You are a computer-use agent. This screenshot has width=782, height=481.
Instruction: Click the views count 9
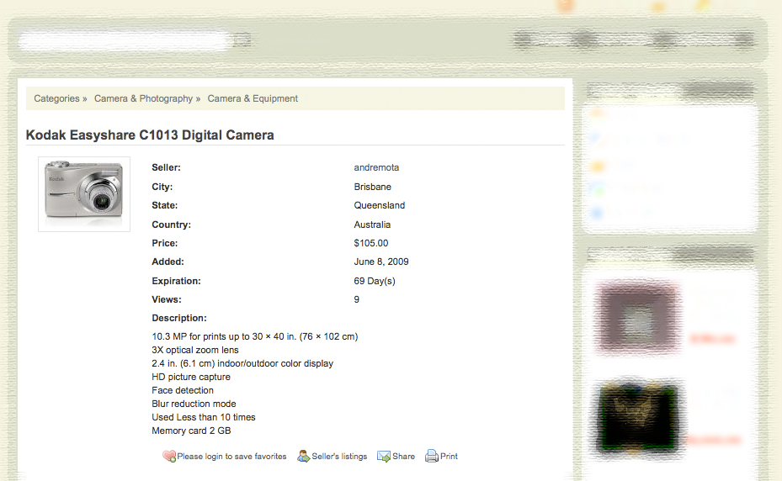tap(357, 299)
